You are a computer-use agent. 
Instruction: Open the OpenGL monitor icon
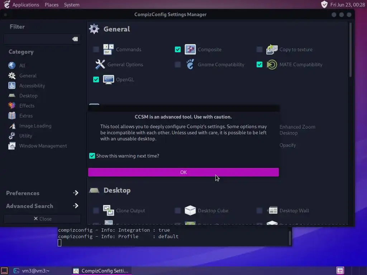pos(108,79)
